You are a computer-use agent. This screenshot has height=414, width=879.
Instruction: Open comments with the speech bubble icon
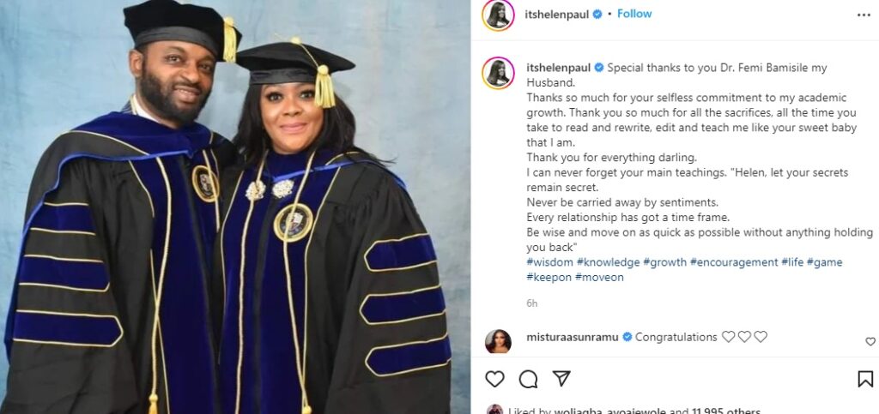pos(529,379)
